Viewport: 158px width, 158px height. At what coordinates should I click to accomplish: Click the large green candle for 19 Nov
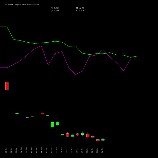pos(52,125)
